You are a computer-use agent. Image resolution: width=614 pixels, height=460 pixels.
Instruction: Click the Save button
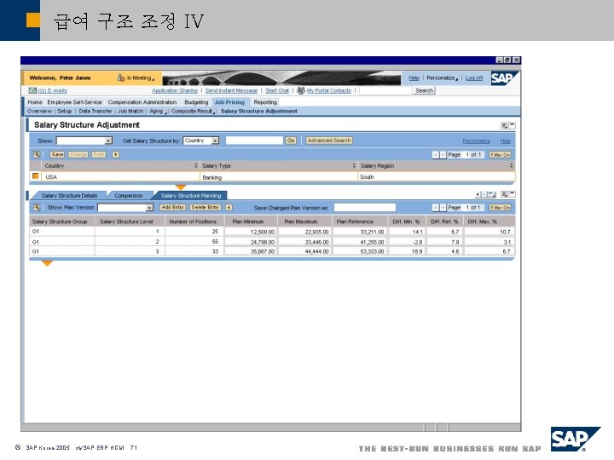click(57, 154)
